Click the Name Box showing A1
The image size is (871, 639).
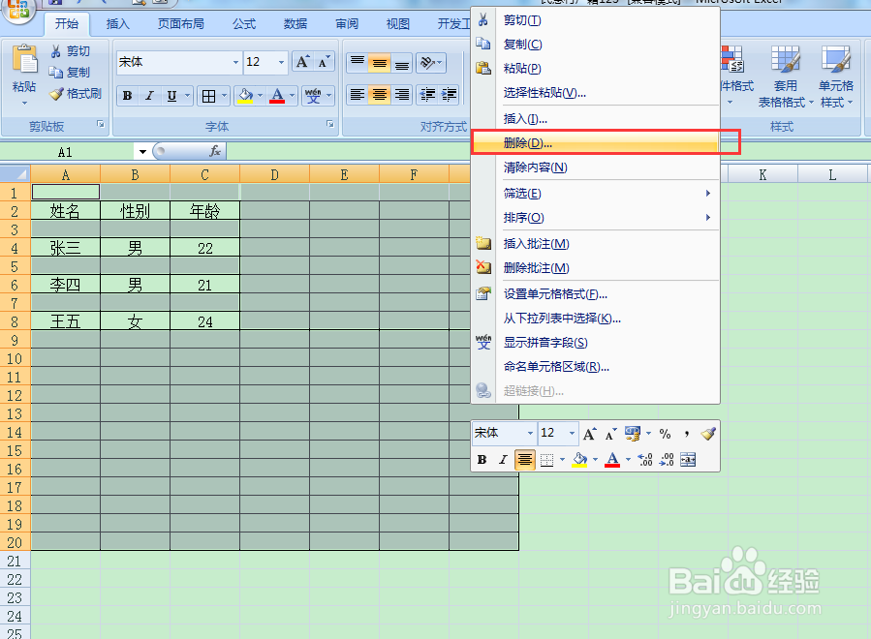click(x=66, y=152)
